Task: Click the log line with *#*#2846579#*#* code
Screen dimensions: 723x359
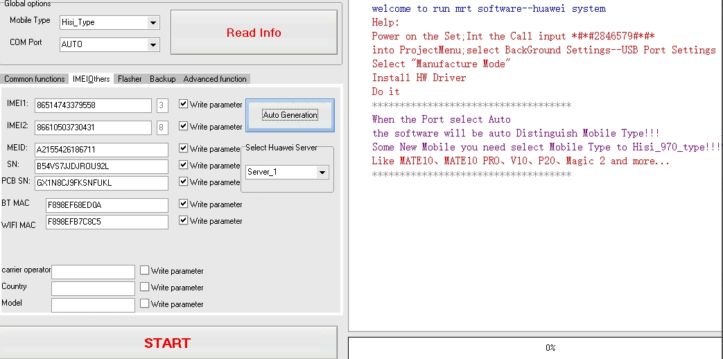Action: click(514, 37)
